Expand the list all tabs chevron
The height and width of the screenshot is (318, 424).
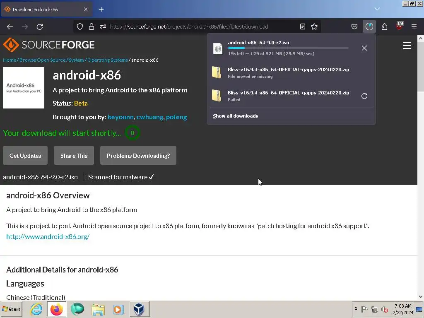(x=377, y=9)
